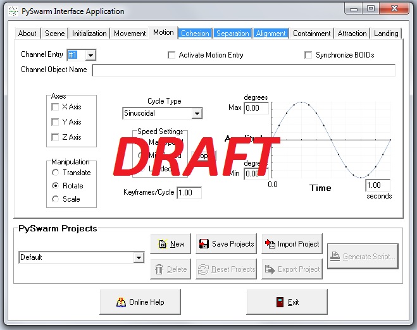Click the Generate Script stamp icon
The width and height of the screenshot is (417, 330).
(335, 257)
